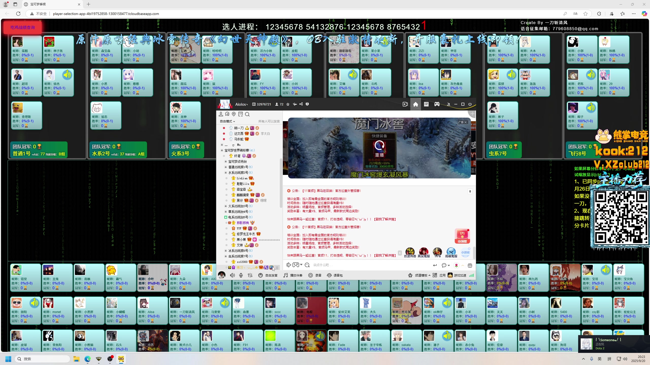
Task: Click the Enter-key send icon in chat
Action: pos(435,265)
